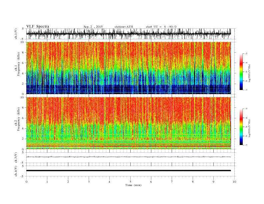
Task: Click the "Time (min)" axis label
Action: tap(133, 185)
